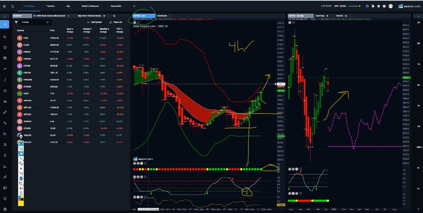
Task: Toggle Watchlist tab green link dot
Action: pyautogui.click(x=24, y=16)
